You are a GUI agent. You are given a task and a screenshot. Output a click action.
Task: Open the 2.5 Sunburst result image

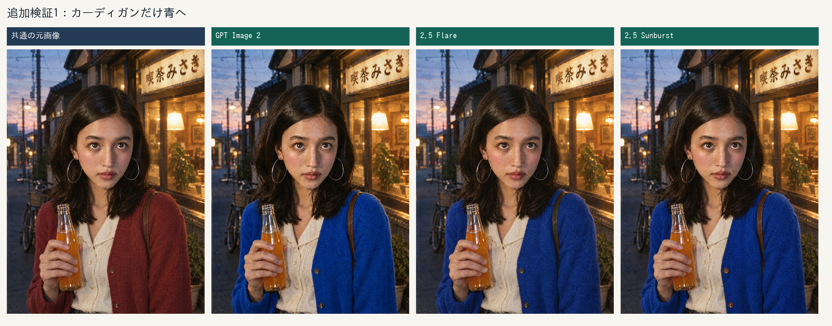pos(719,181)
